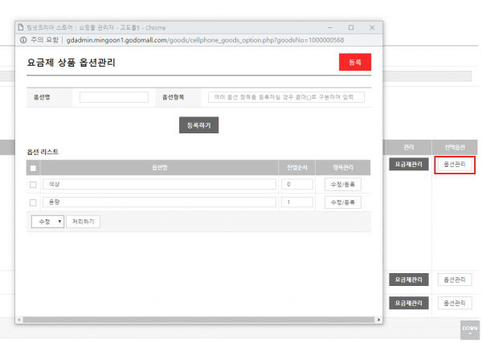Focus the 옵션명 input field

pos(114,97)
